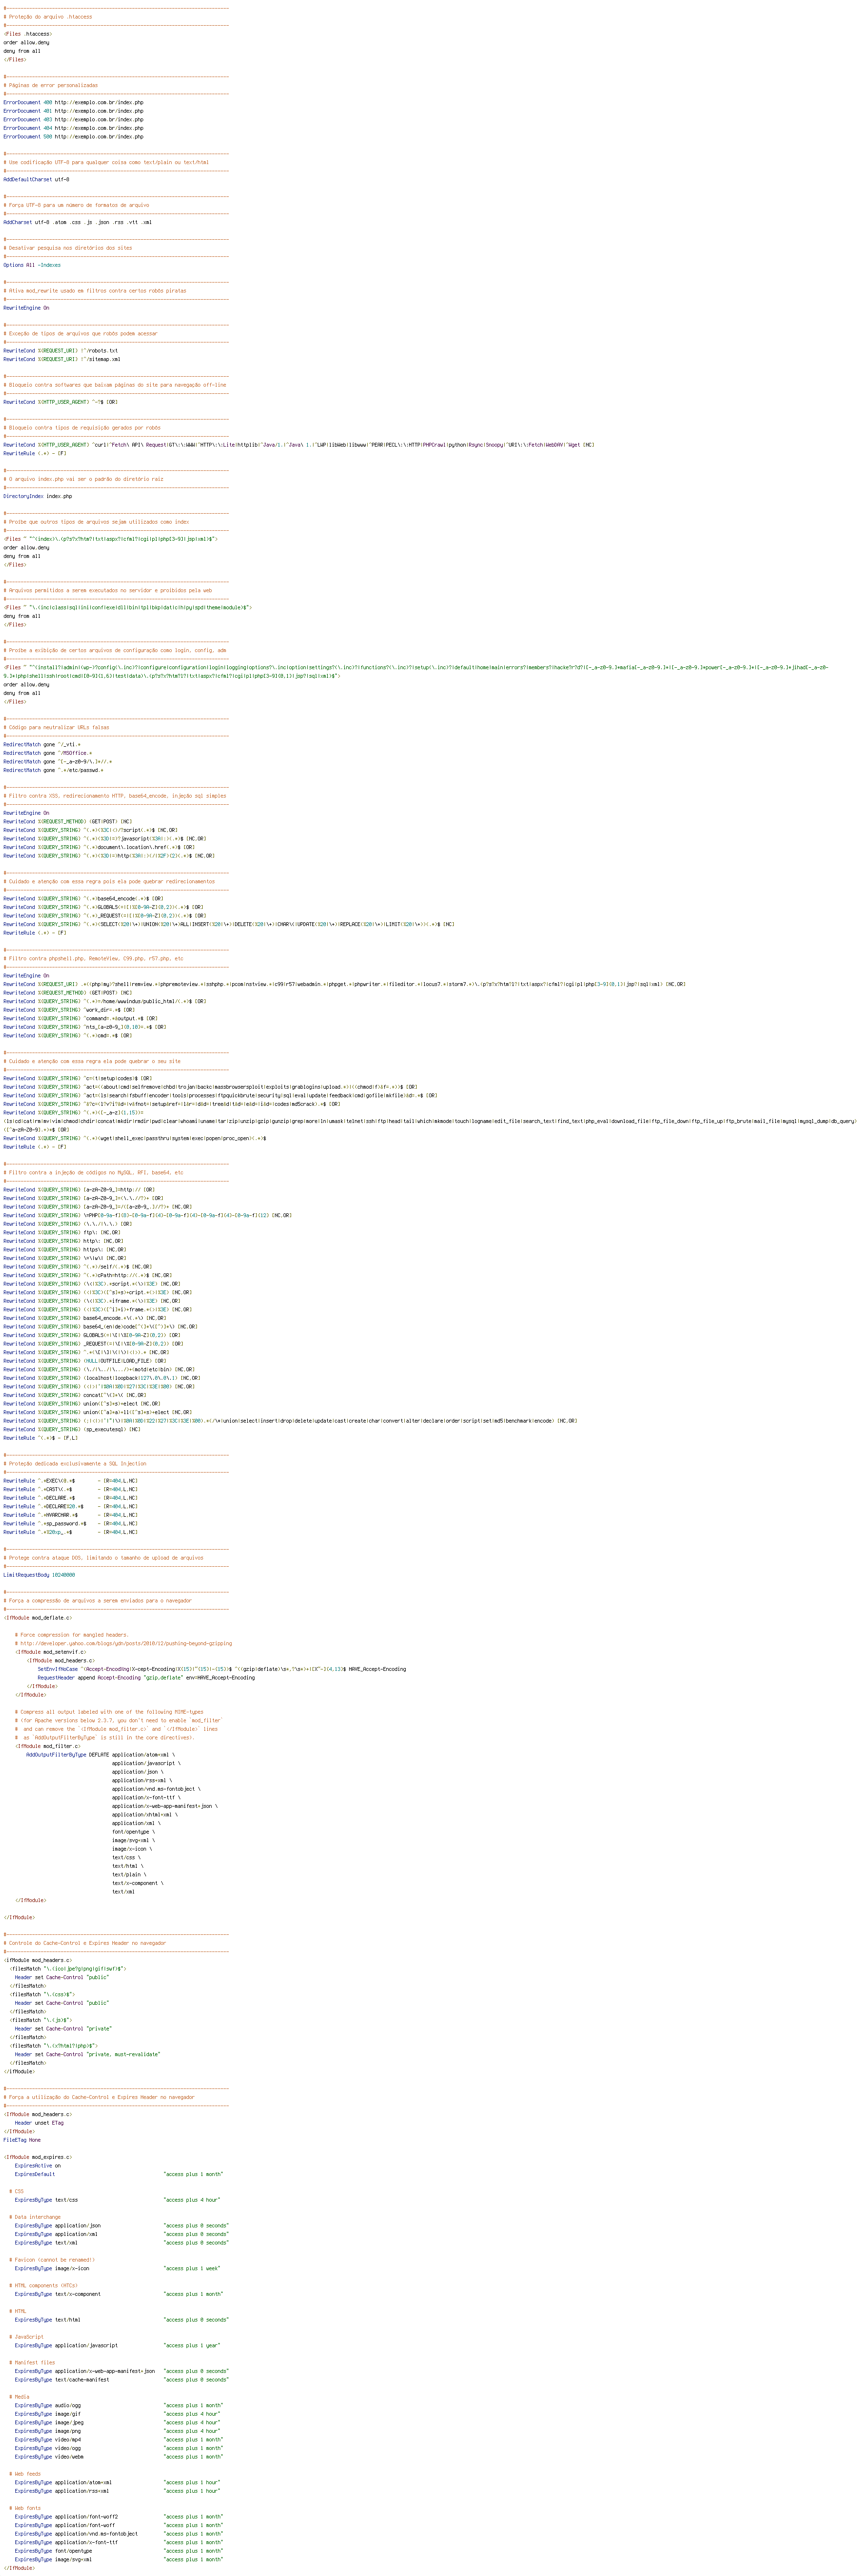Click the 'ExpiresByType text/css' line
861x2576 pixels.
point(117,2199)
